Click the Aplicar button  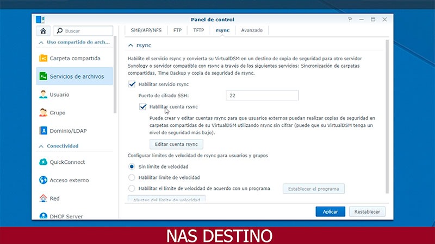click(330, 211)
